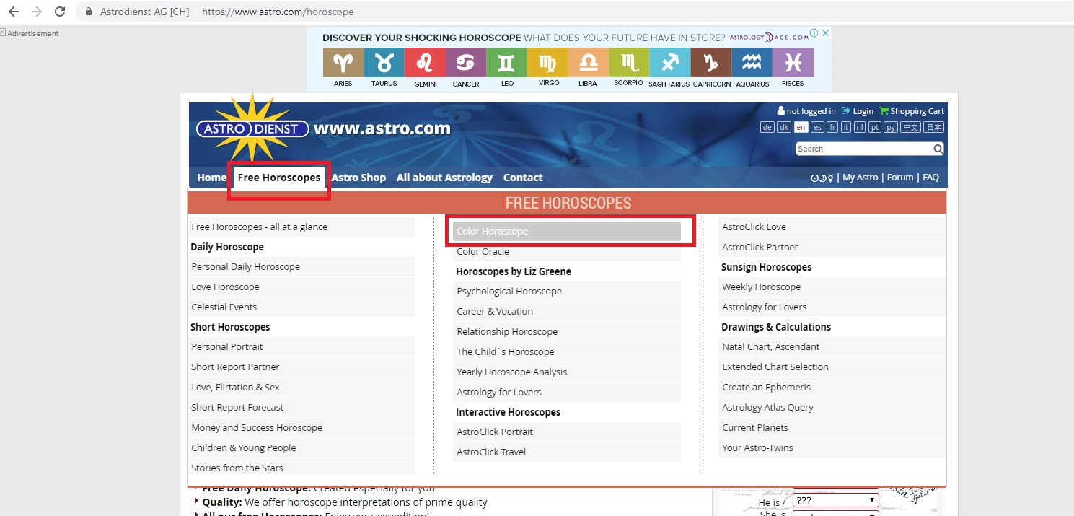Switch language to Portuguese (pt)

(875, 127)
